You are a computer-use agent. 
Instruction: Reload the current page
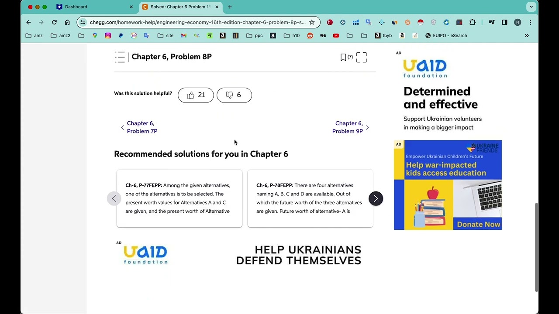point(54,22)
